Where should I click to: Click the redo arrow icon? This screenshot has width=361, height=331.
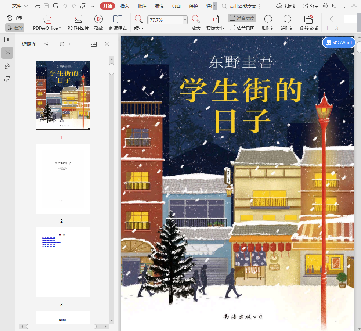74,6
